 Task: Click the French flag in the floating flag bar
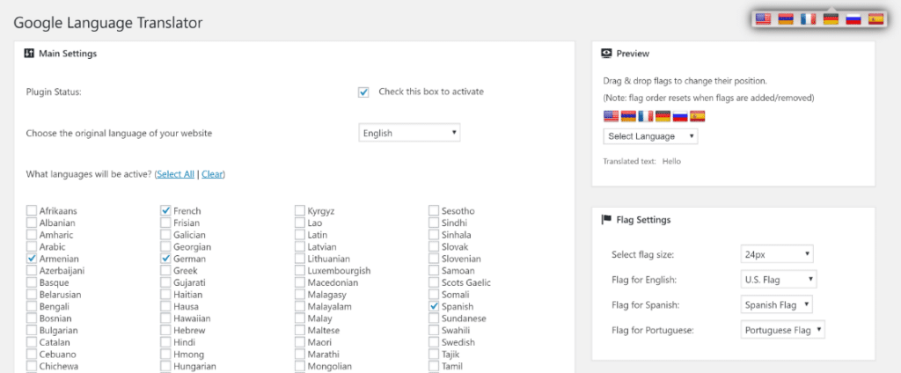click(x=808, y=18)
